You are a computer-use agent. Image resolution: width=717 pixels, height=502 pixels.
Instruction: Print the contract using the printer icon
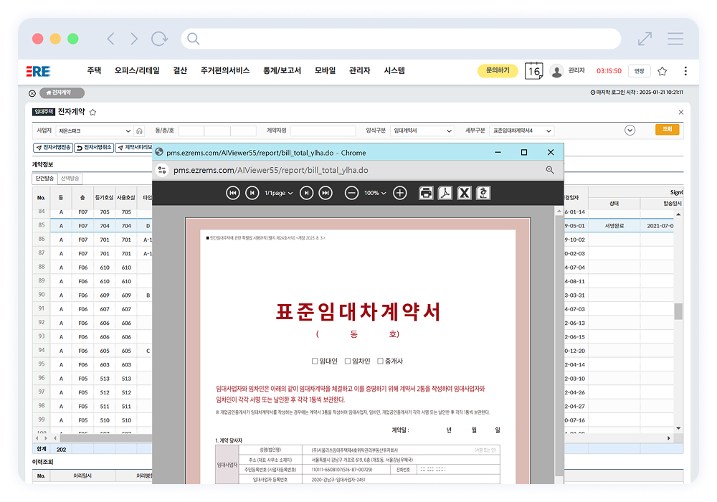point(426,193)
